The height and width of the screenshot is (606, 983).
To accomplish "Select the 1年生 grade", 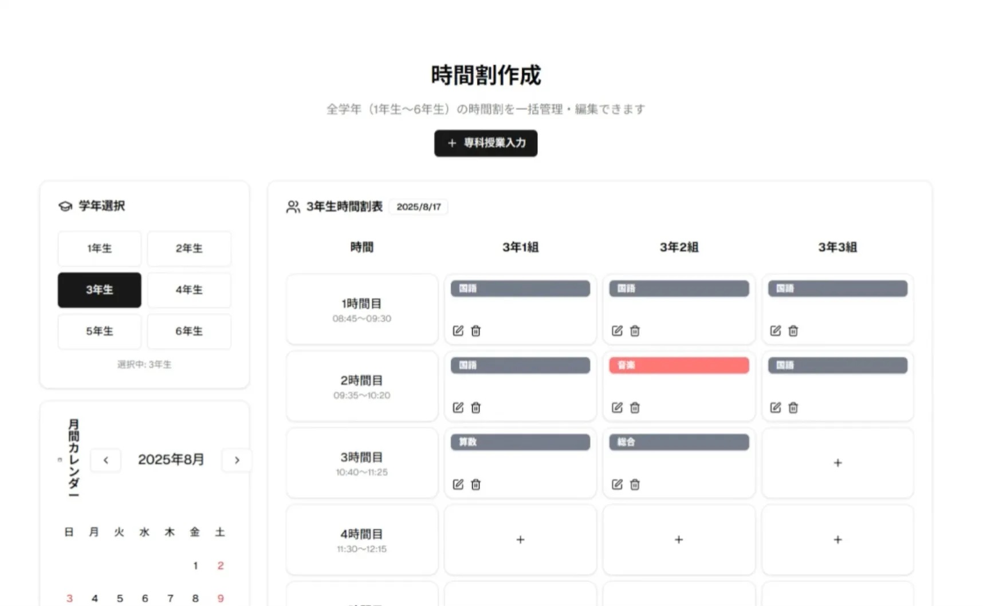I will click(x=99, y=249).
